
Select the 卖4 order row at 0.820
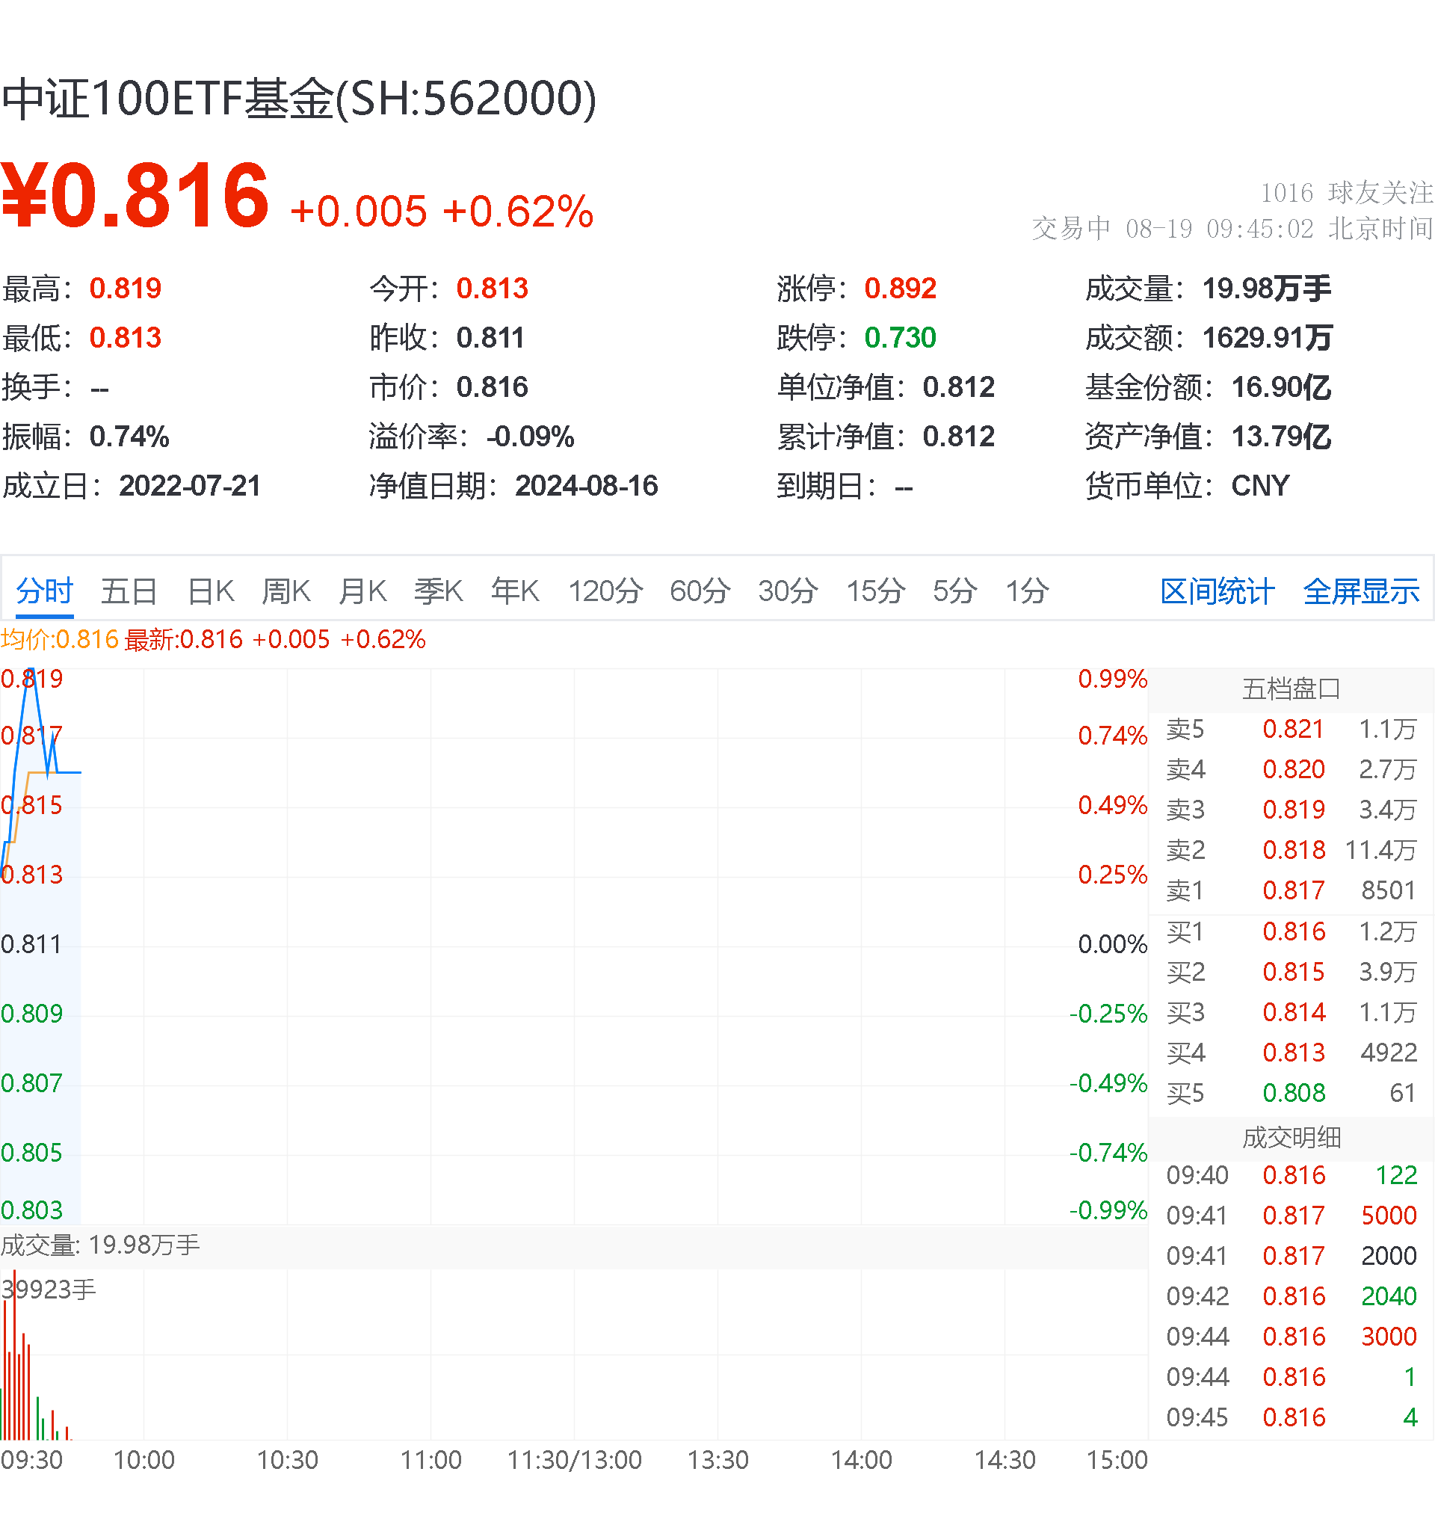click(x=1291, y=769)
